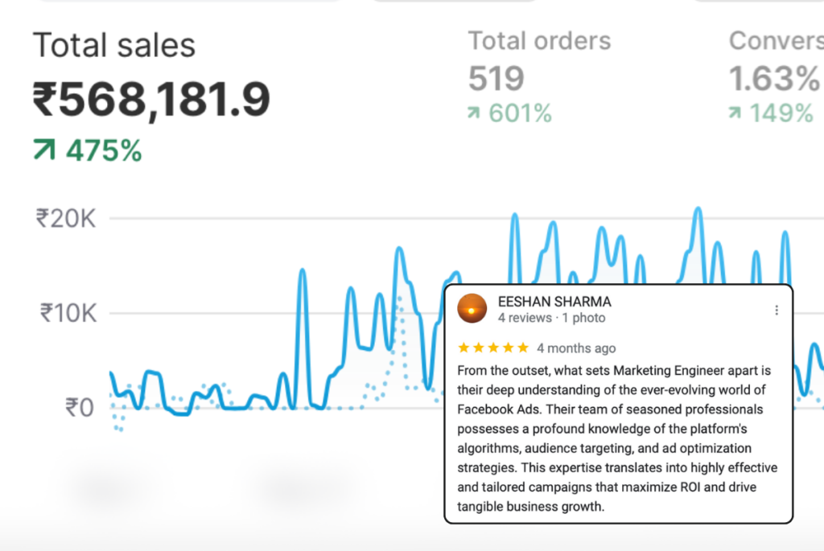This screenshot has width=824, height=551.
Task: Click the "4 reviews · 1 photo" text
Action: (x=551, y=318)
